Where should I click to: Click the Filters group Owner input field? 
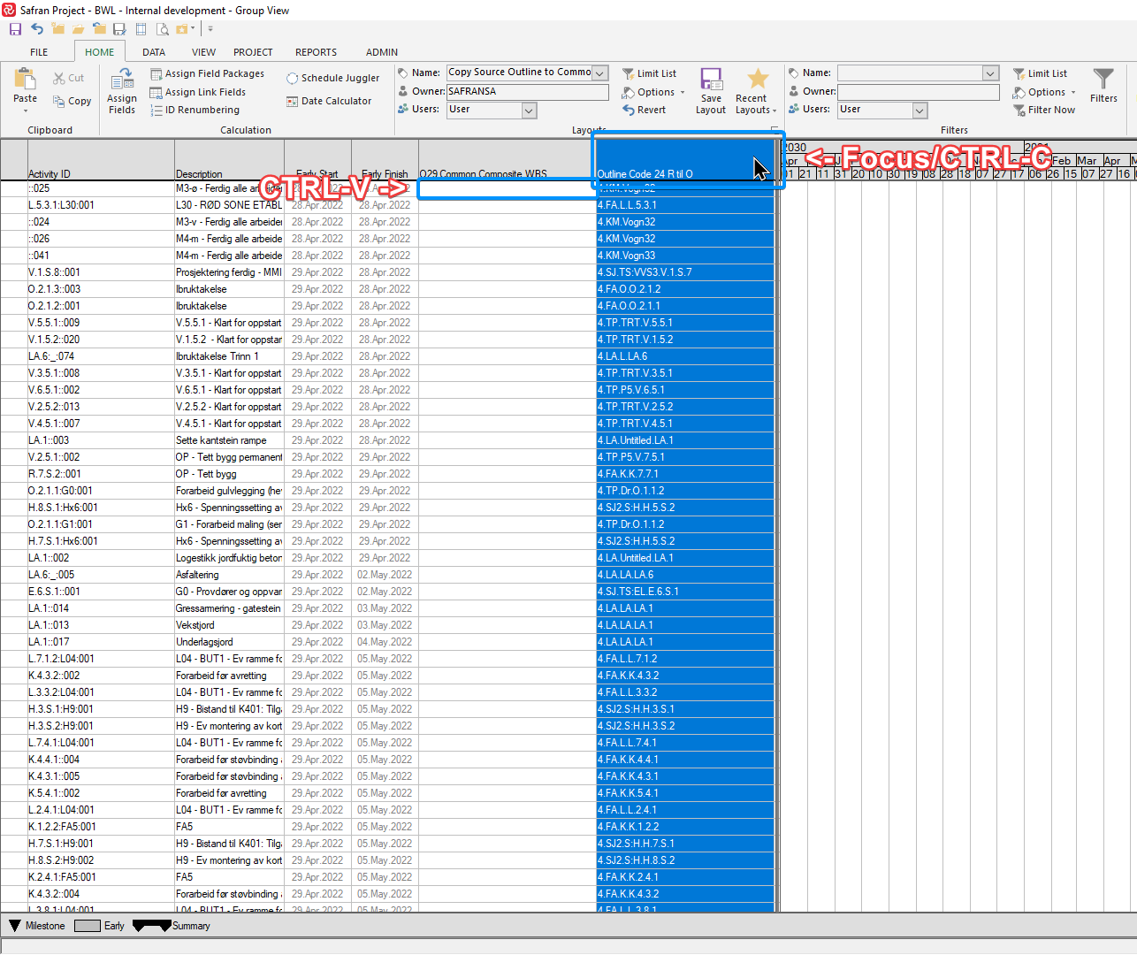[x=918, y=91]
